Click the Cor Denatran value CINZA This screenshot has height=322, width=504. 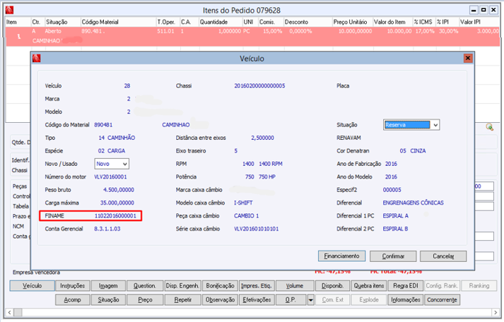pos(418,151)
